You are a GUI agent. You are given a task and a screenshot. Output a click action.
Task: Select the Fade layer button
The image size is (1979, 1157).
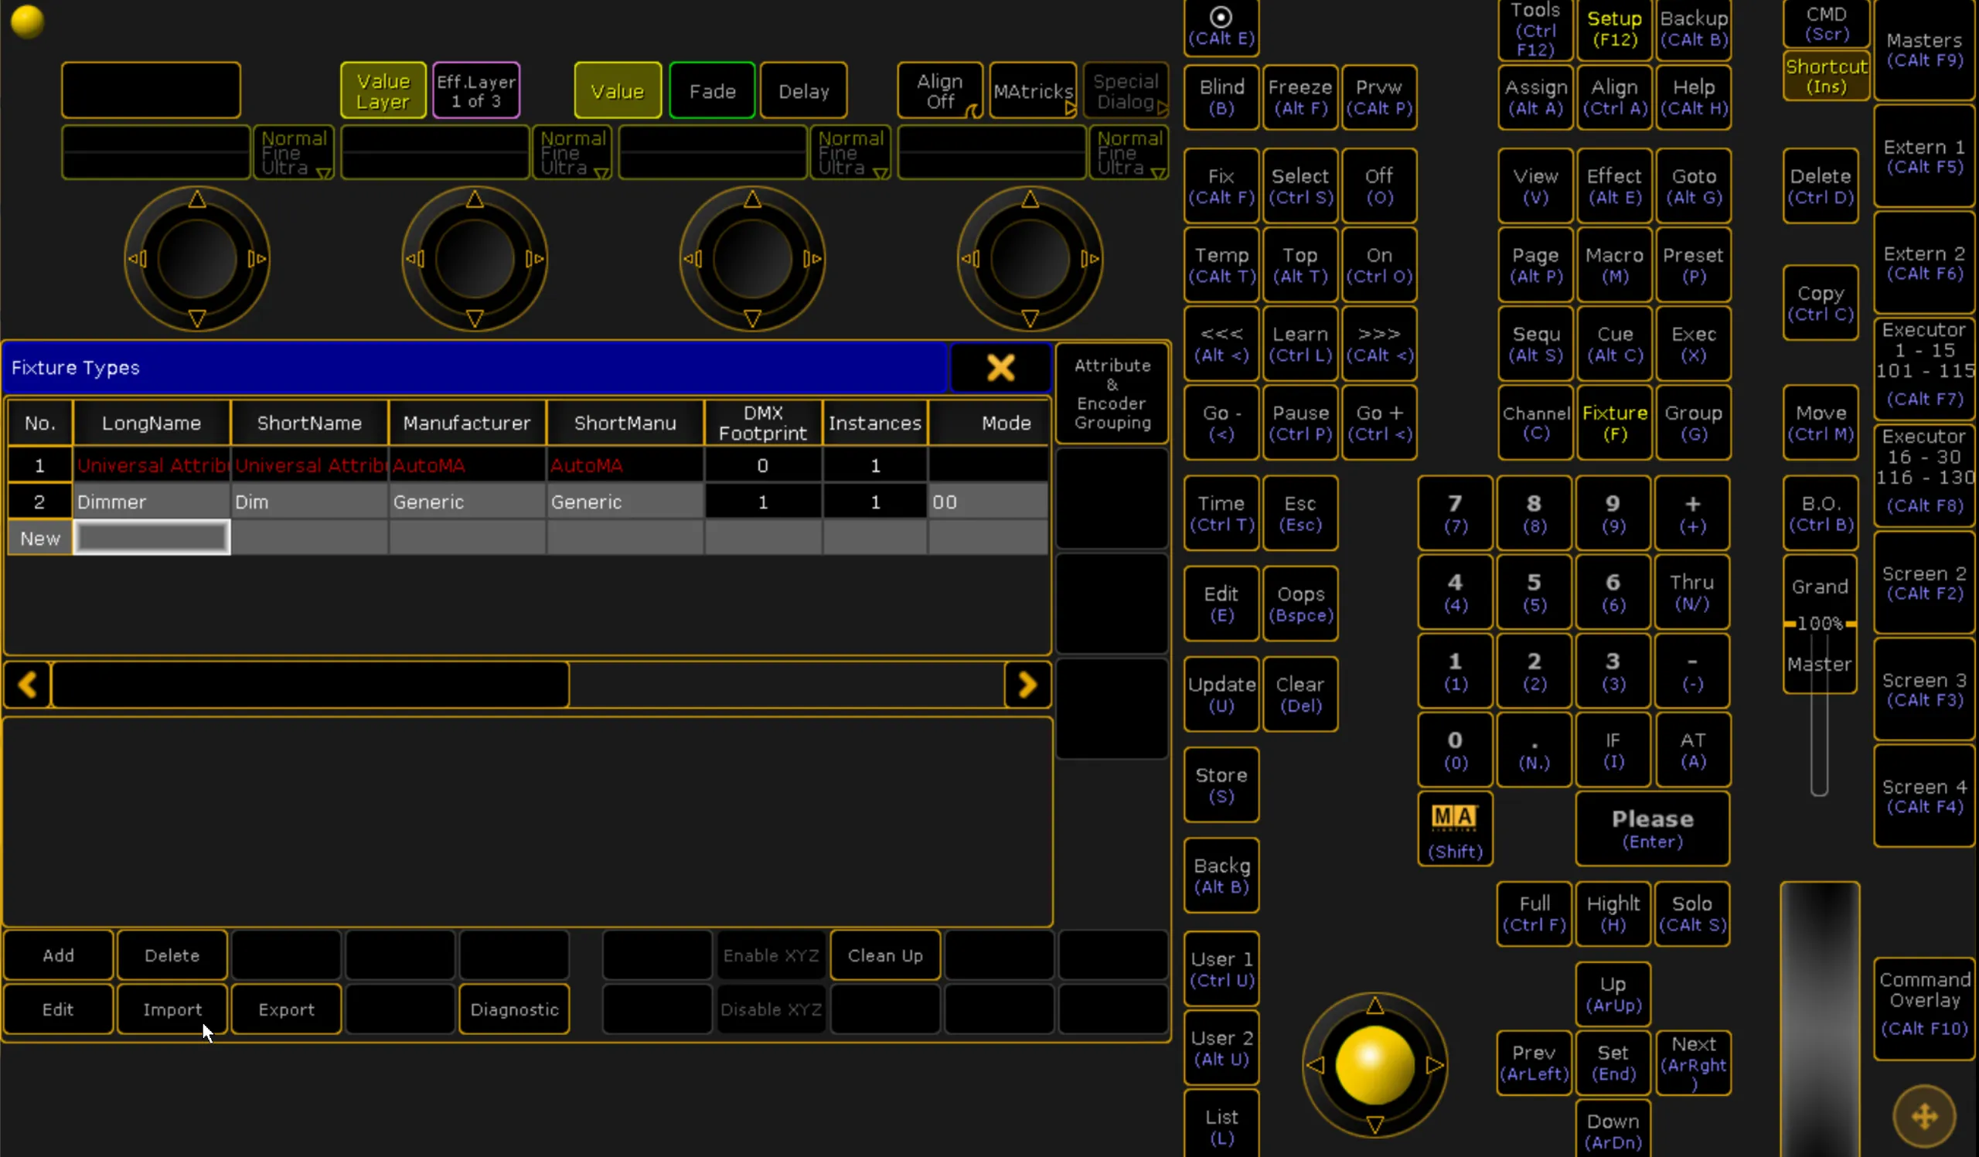coord(712,90)
